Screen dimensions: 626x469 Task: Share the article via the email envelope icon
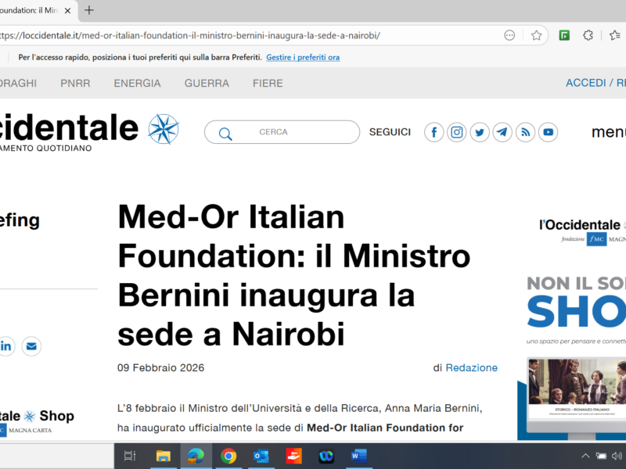[x=31, y=346]
